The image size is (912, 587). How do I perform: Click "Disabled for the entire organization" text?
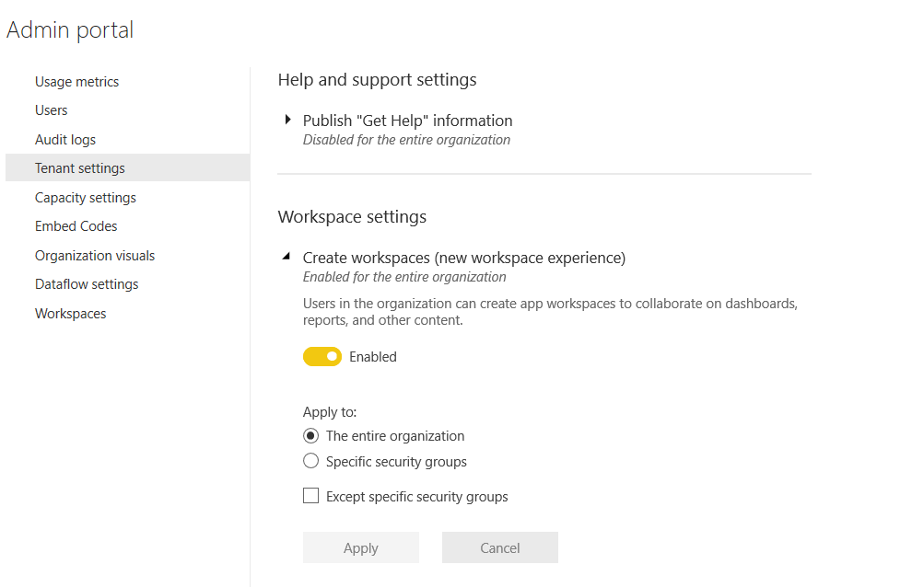click(x=406, y=140)
